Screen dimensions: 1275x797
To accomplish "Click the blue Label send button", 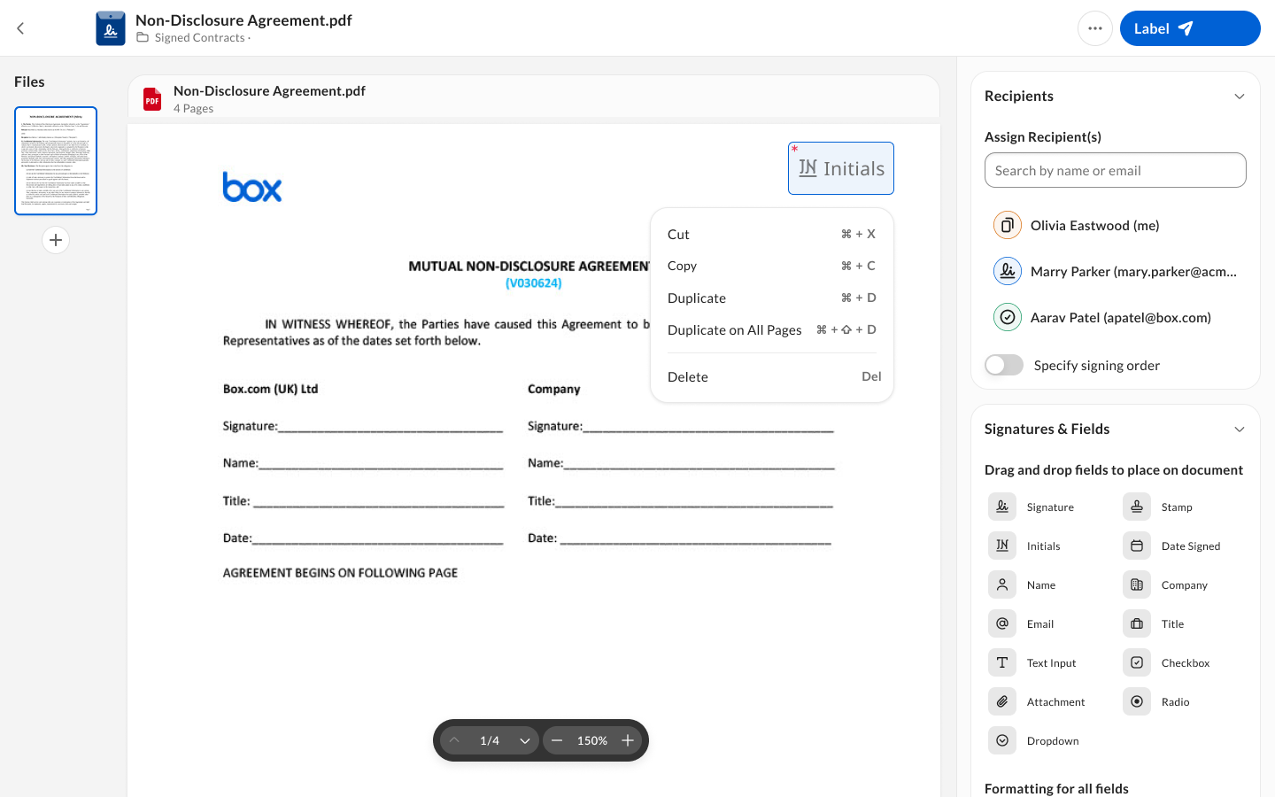I will tap(1190, 28).
